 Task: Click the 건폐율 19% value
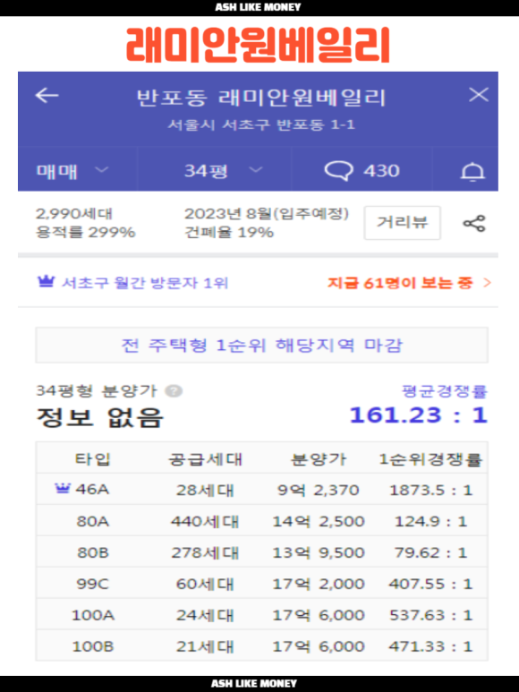(229, 232)
